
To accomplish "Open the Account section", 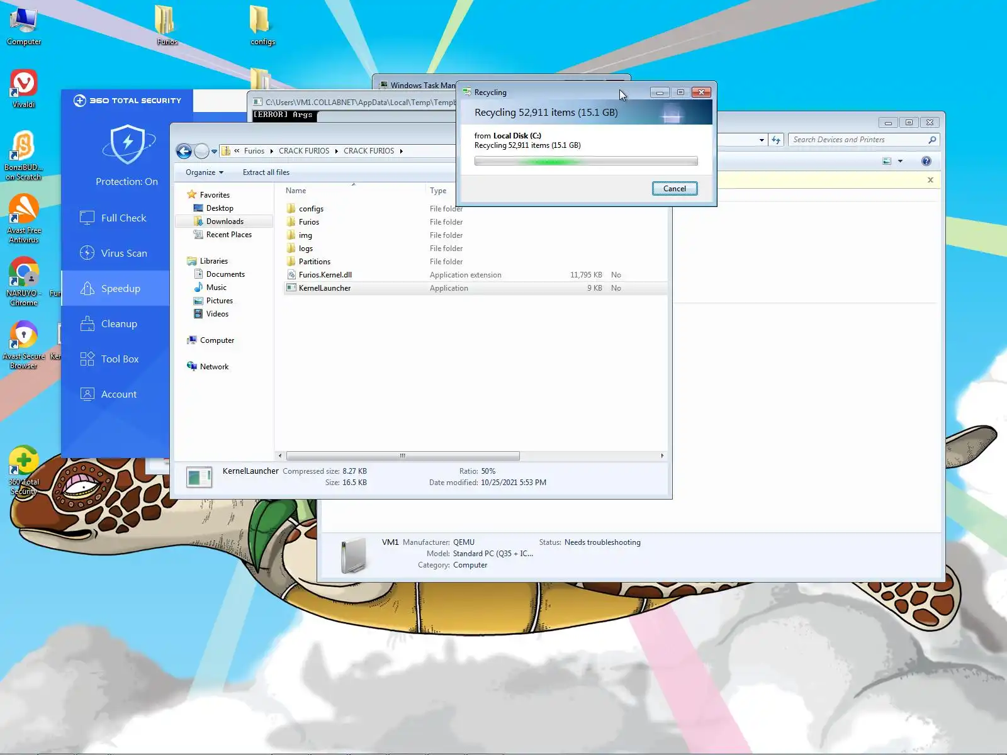I will tap(116, 394).
